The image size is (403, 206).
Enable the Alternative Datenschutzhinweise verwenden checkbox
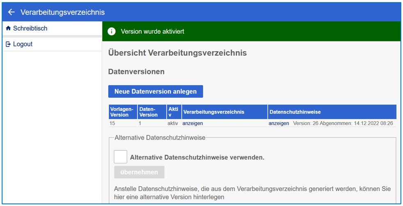[120, 157]
